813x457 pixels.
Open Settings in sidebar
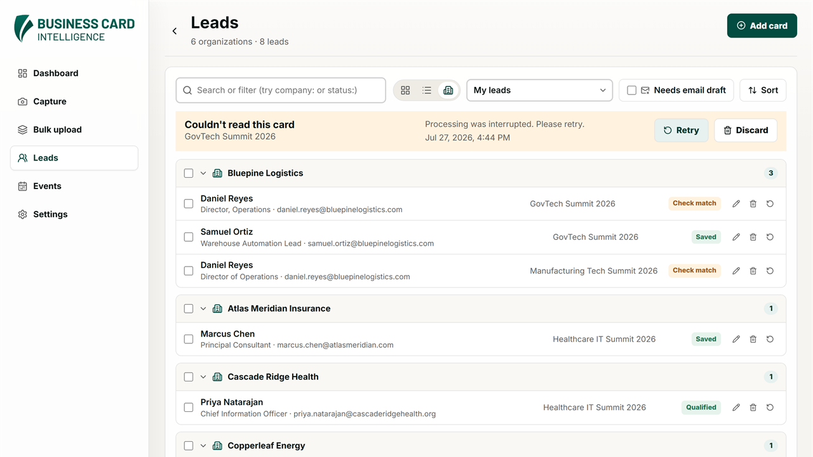tap(74, 215)
